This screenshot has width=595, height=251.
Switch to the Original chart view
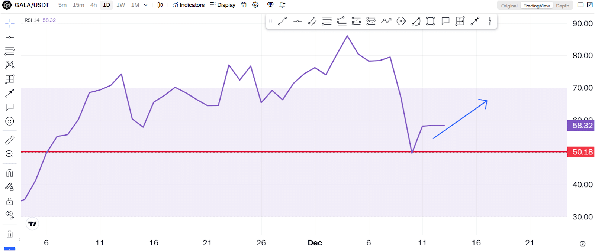pos(509,6)
